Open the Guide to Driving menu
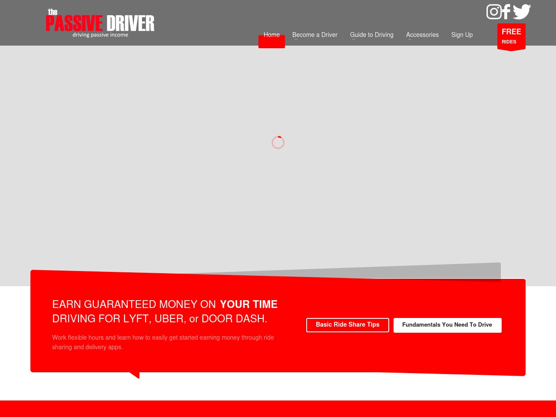Screen dimensions: 556x417 [x=372, y=35]
